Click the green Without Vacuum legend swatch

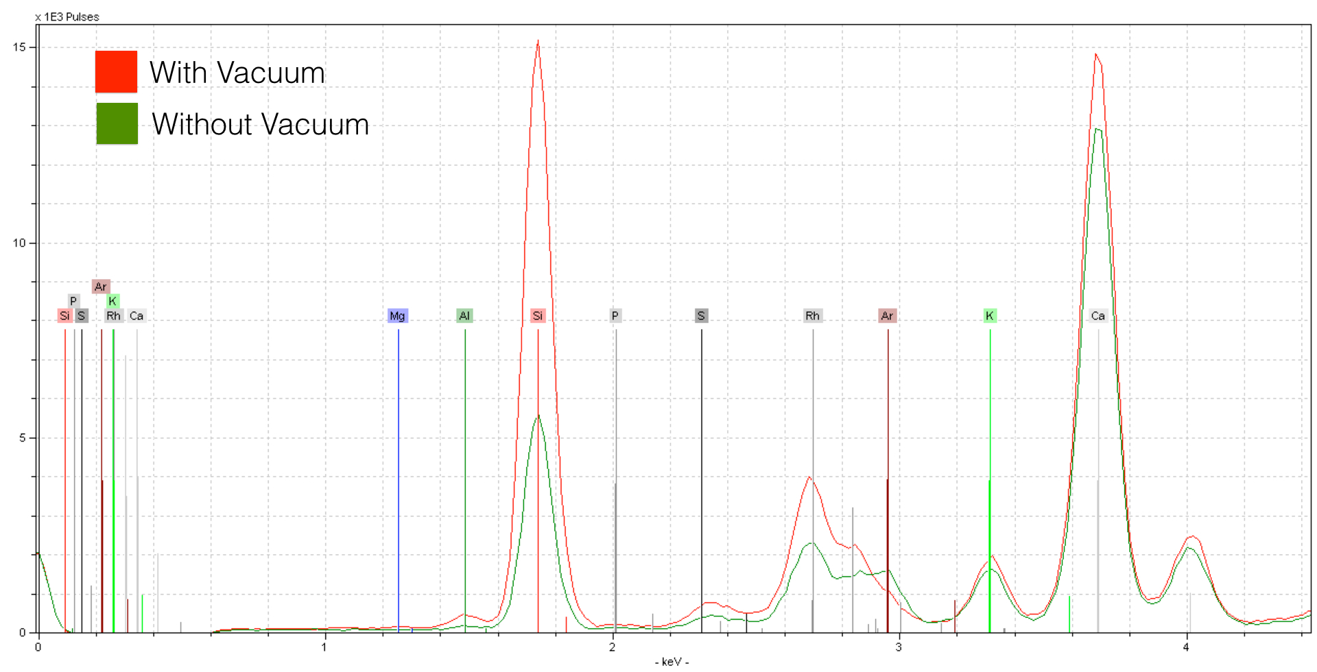(x=117, y=123)
